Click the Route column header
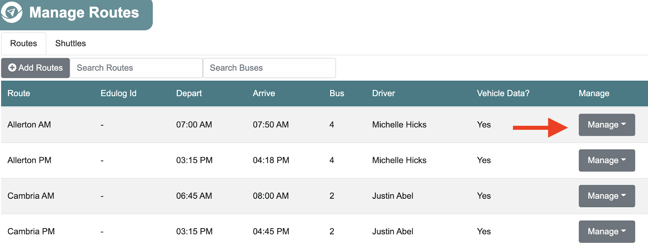The height and width of the screenshot is (246, 648). click(19, 93)
